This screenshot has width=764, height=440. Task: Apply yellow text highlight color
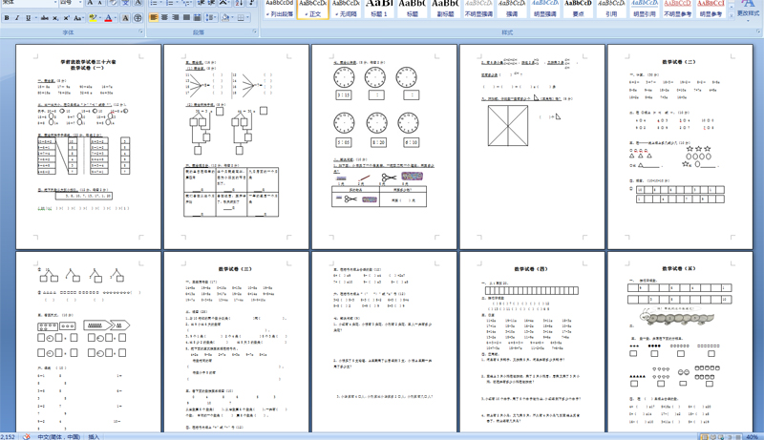[x=92, y=18]
